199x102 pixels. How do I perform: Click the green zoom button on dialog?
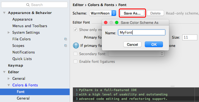(x=117, y=23)
